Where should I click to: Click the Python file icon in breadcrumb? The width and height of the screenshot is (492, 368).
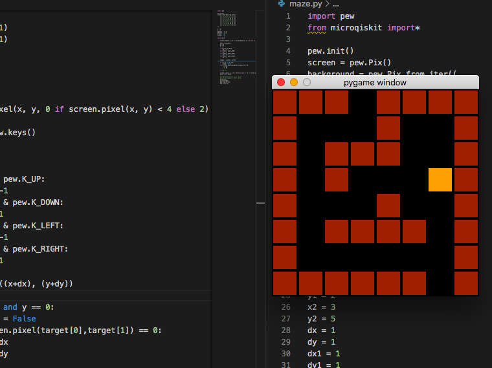point(282,3)
